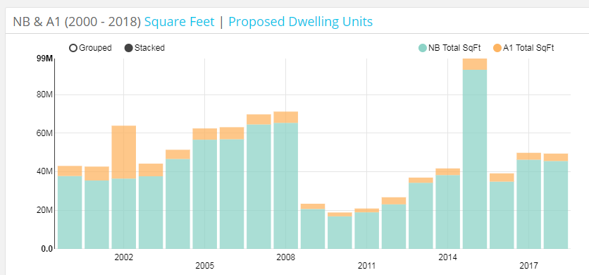This screenshot has width=589, height=275.
Task: Open the Square Feet view link
Action: (179, 22)
